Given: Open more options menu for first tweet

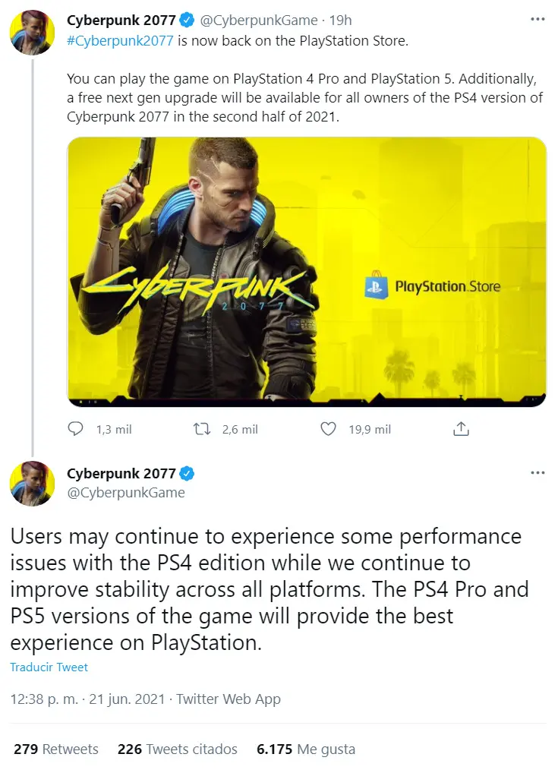Looking at the screenshot, I should [538, 19].
